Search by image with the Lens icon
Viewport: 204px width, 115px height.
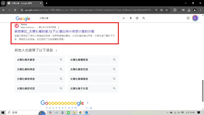[137, 18]
